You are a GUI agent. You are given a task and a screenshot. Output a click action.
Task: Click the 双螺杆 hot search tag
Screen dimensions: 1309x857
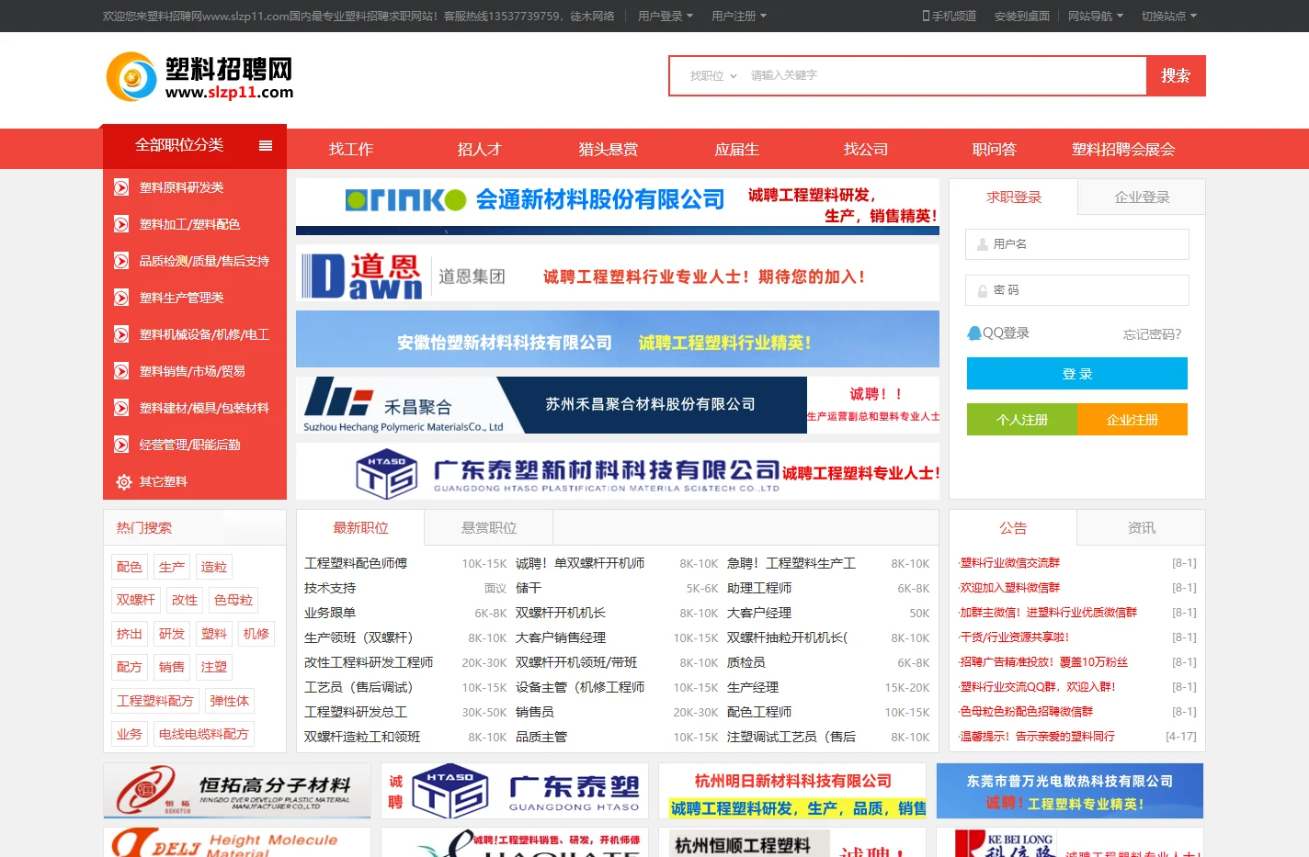click(x=135, y=600)
